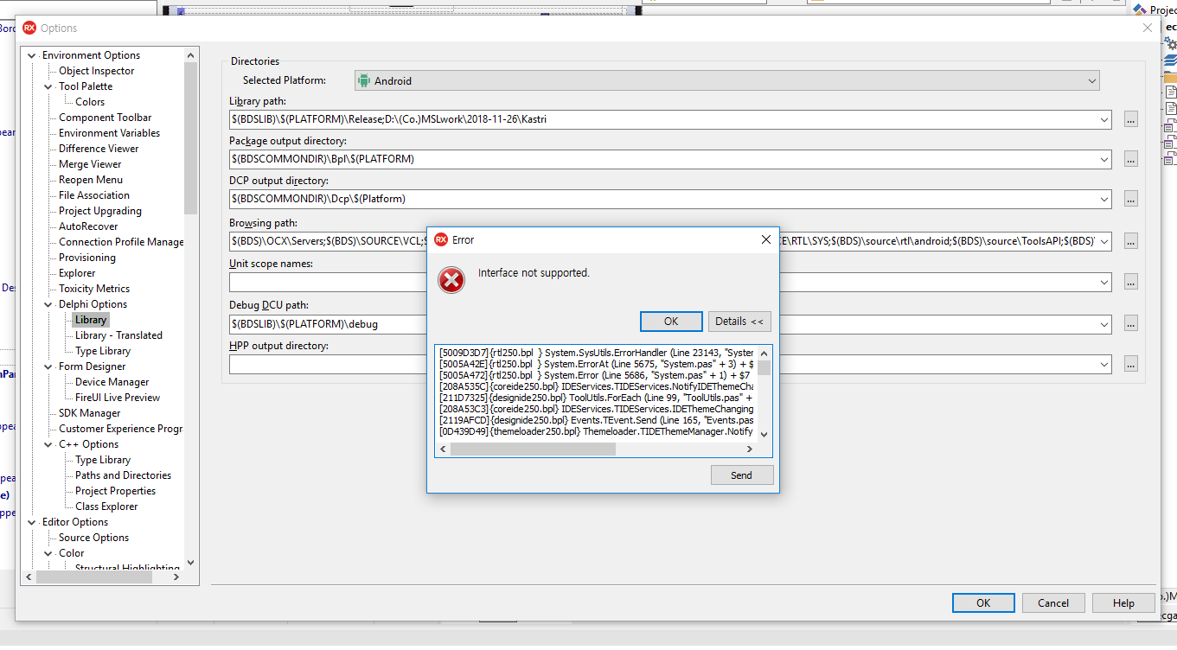Expand the Library path dropdown arrow
Viewport: 1177px width, 650px height.
pos(1104,120)
